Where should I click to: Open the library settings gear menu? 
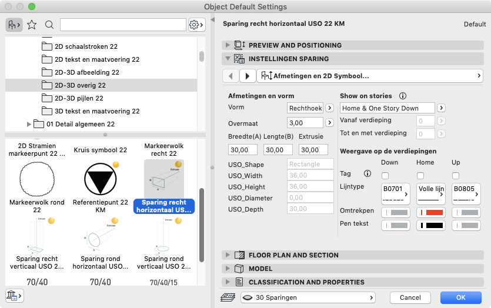(196, 25)
